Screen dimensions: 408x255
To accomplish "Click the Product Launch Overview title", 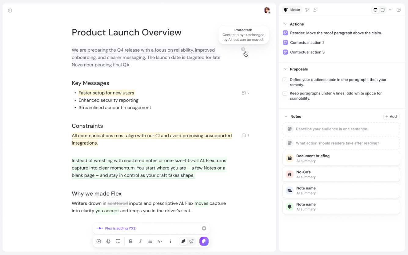I will pyautogui.click(x=126, y=32).
